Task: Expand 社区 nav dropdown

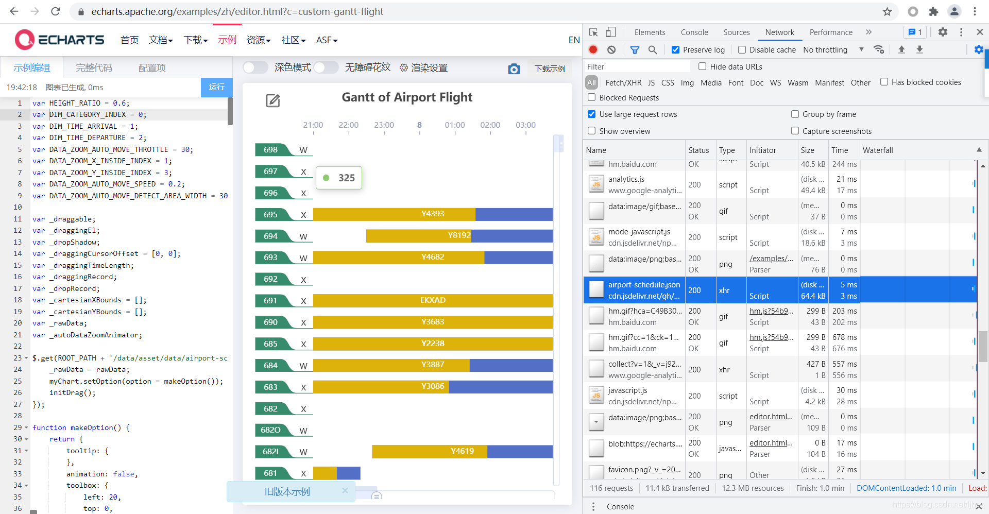Action: coord(294,40)
